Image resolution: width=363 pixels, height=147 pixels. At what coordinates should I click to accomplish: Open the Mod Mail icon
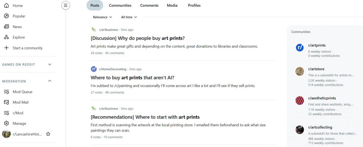coord(6,102)
